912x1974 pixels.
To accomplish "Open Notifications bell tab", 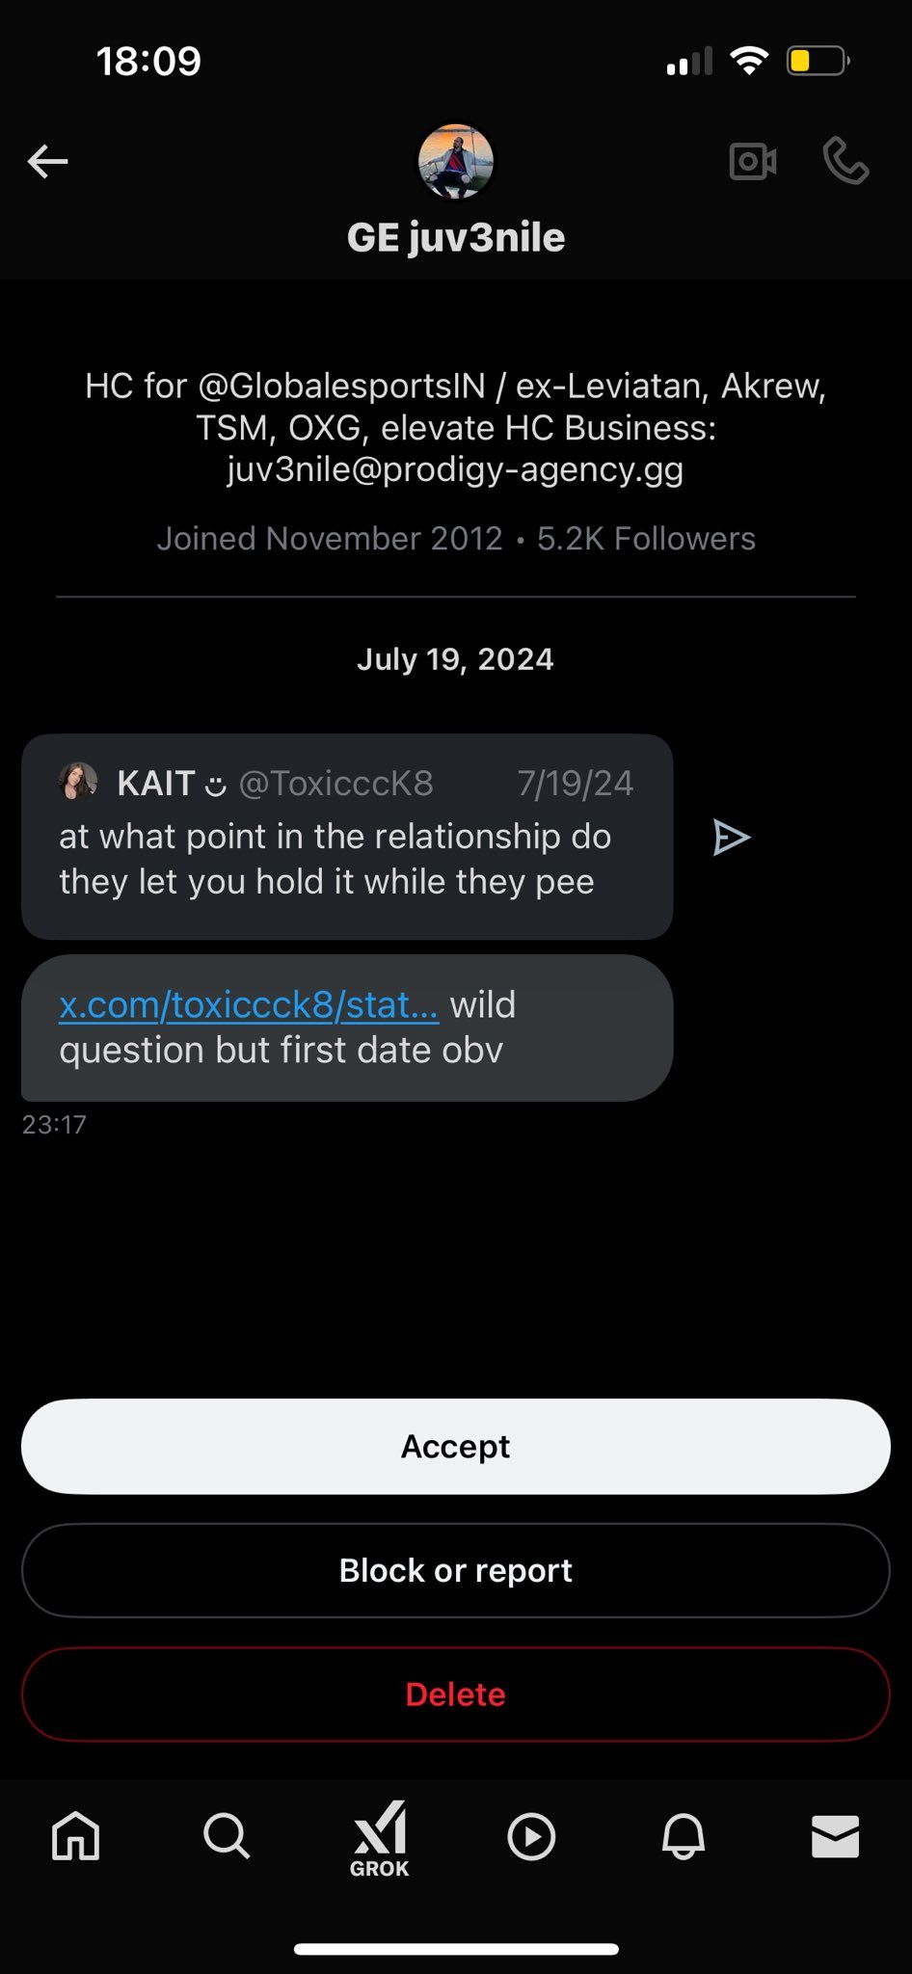I will (683, 1836).
